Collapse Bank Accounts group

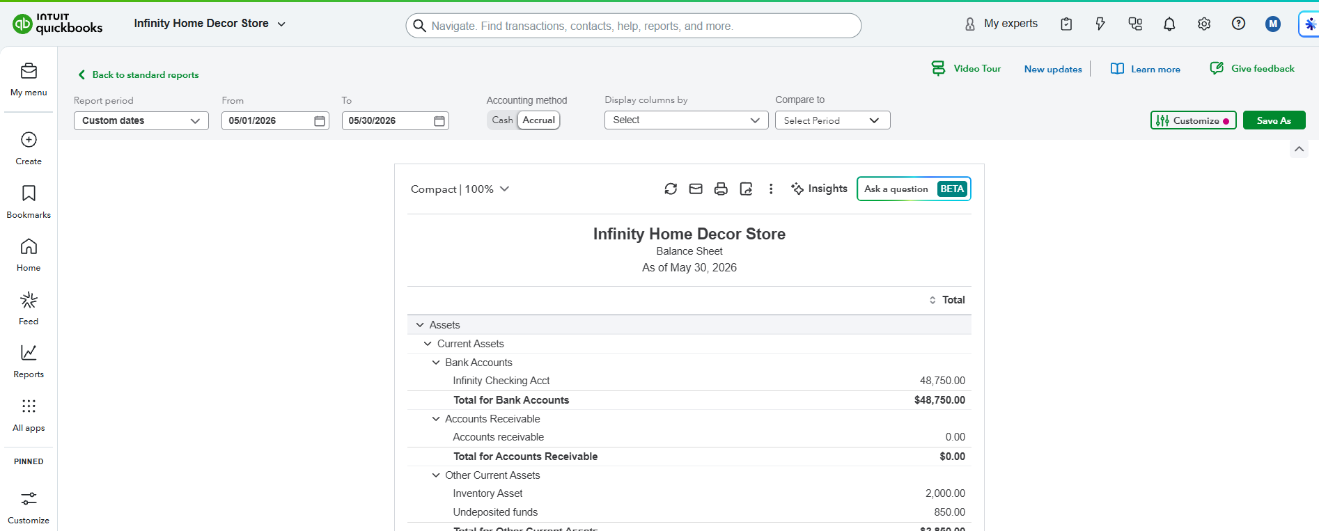[x=436, y=363]
